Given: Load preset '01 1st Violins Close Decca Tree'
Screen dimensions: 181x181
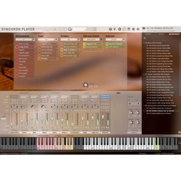Looking at the screenshot, I should coord(158,77).
